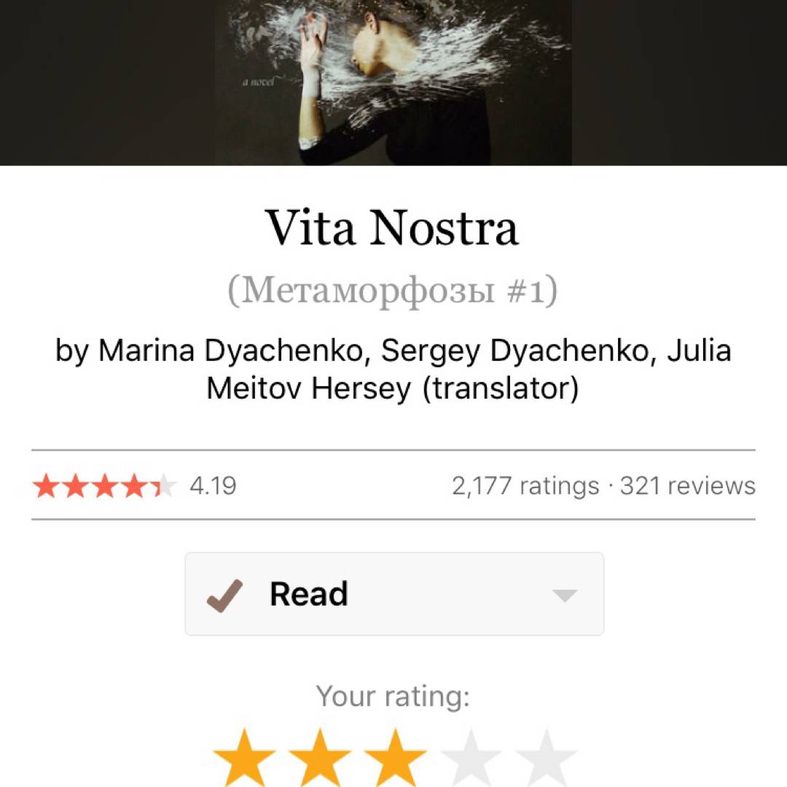Click the 4.19 average rating value
This screenshot has width=787, height=787.
213,485
